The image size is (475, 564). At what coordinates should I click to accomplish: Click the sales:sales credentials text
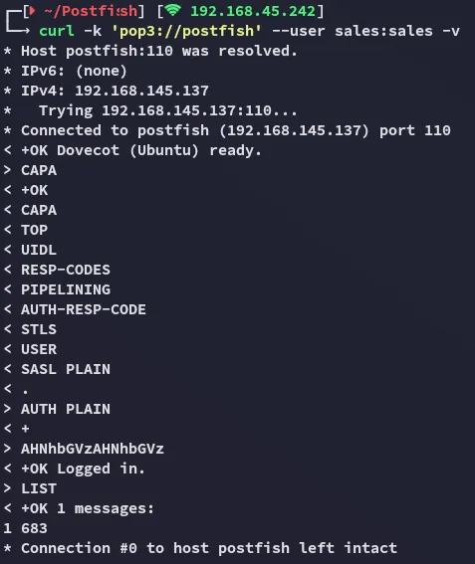coord(383,31)
